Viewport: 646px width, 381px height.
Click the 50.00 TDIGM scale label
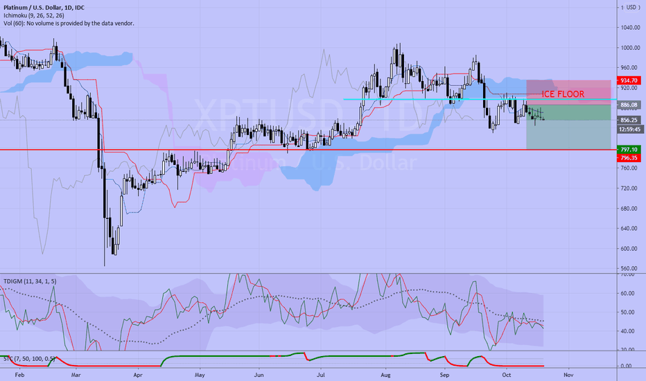point(627,312)
